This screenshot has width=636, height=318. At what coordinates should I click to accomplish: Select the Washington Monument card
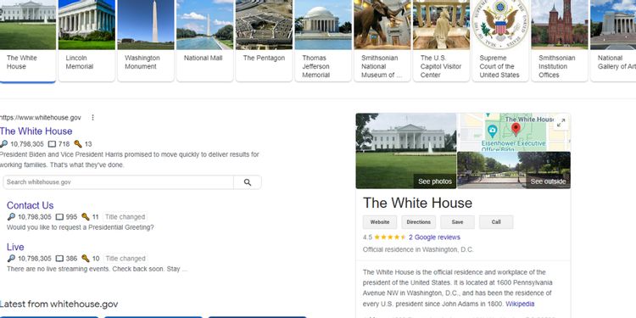[146, 41]
